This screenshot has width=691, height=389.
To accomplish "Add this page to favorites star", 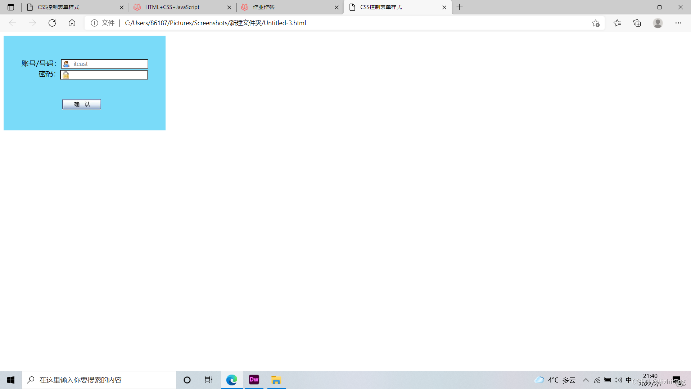I will (x=596, y=23).
